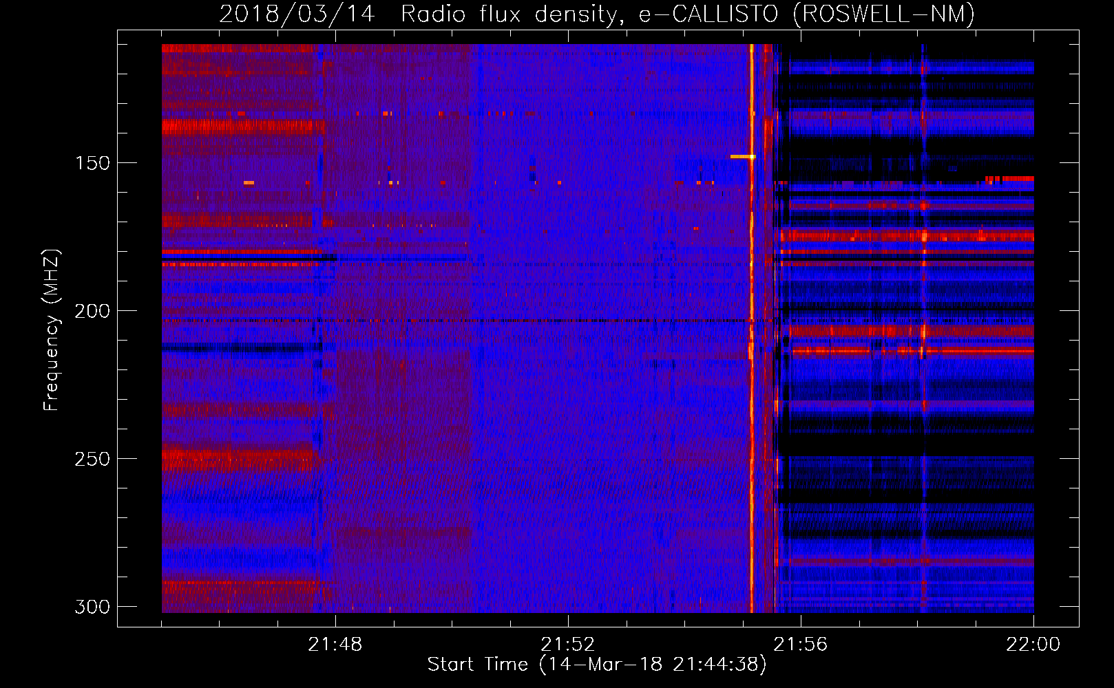The image size is (1114, 688).
Task: Click the 'Start Time (14-Mar-18 21:44:38)' x-axis label
Action: [x=597, y=665]
